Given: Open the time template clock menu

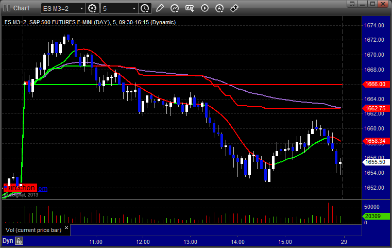Looking at the screenshot, I should tap(145, 9).
